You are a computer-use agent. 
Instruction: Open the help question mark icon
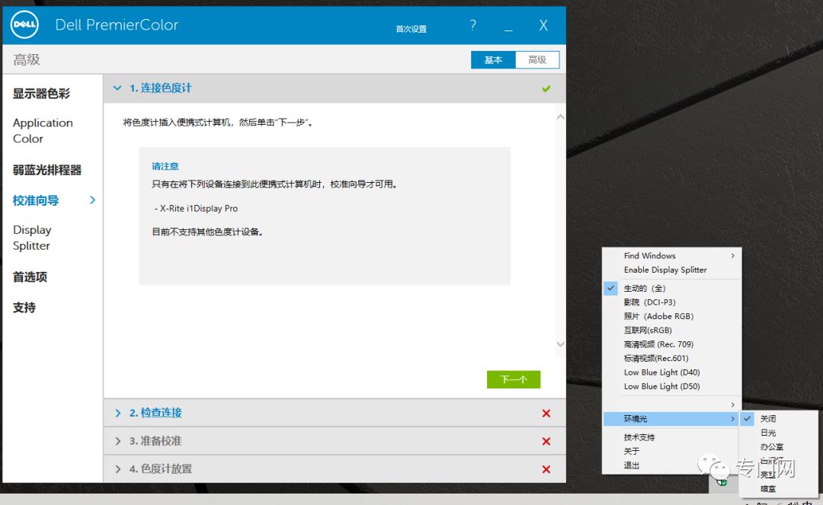(x=473, y=25)
